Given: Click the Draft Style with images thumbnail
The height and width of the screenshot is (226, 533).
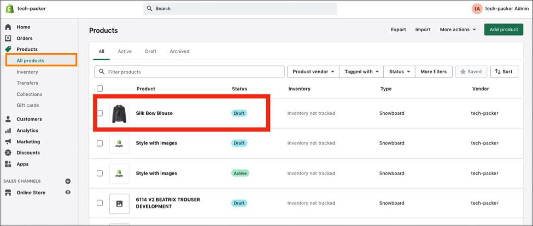Looking at the screenshot, I should 119,143.
